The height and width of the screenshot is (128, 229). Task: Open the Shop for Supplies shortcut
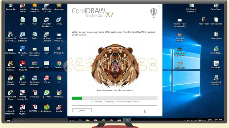[47, 22]
